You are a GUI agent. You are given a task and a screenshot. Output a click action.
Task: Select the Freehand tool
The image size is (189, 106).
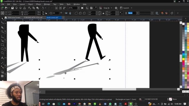tap(2, 37)
